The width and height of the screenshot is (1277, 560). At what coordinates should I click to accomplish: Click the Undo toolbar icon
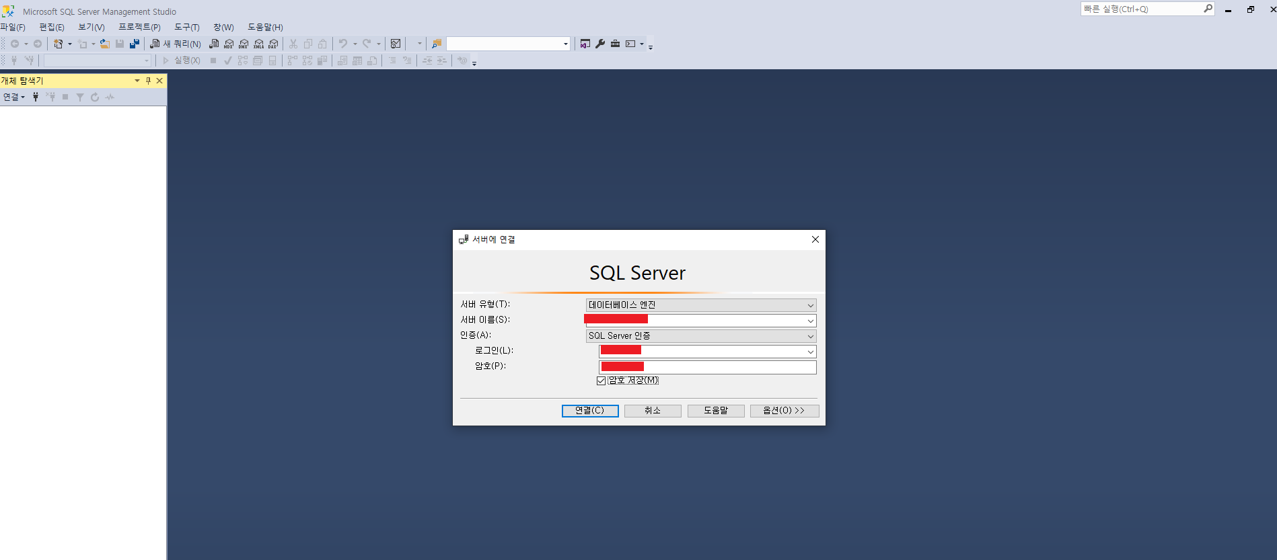coord(343,44)
